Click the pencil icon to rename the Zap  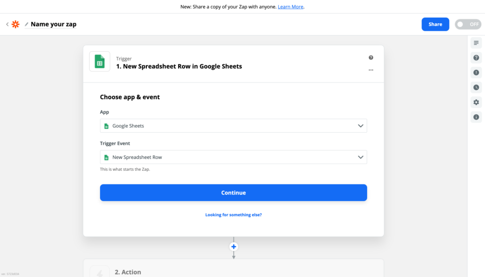26,24
